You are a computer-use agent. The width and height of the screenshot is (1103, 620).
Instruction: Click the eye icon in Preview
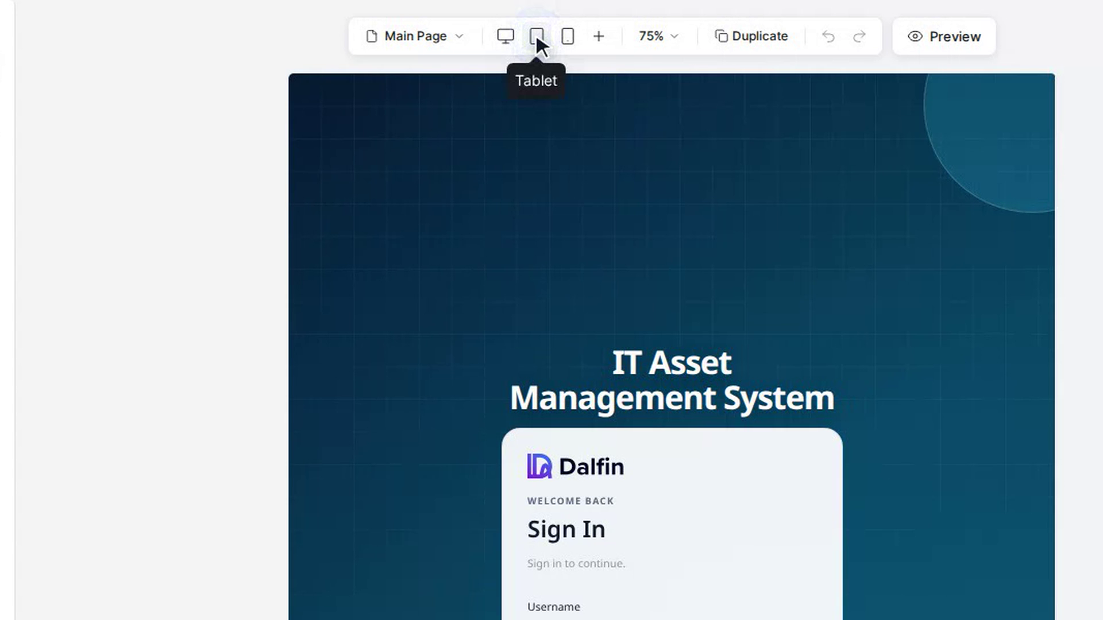point(915,36)
